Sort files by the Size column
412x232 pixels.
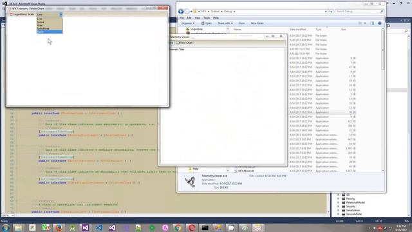(343, 30)
